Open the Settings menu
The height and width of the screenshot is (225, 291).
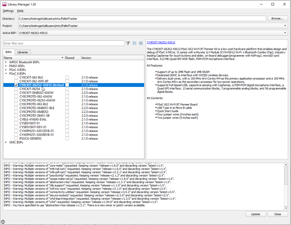click(x=8, y=11)
